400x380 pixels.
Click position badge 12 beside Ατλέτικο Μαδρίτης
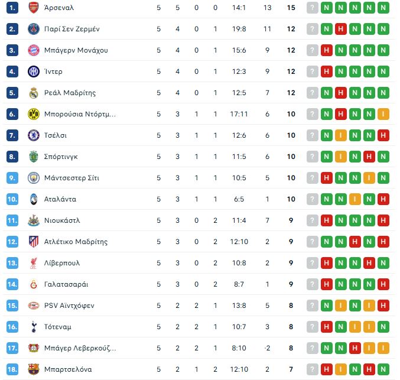pyautogui.click(x=12, y=242)
